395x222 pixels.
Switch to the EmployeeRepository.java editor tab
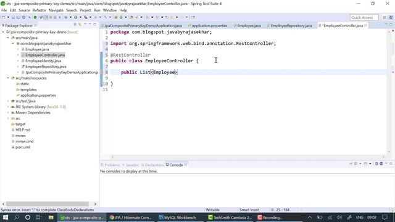289,26
